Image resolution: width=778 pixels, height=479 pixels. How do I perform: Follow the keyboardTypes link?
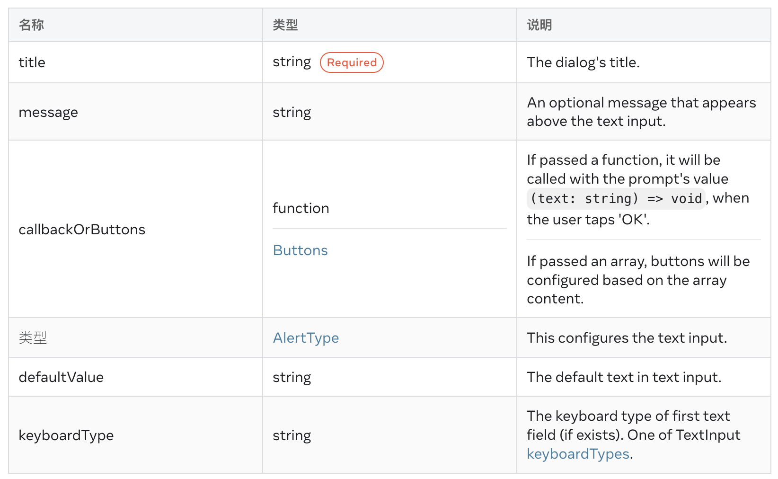[x=578, y=454]
